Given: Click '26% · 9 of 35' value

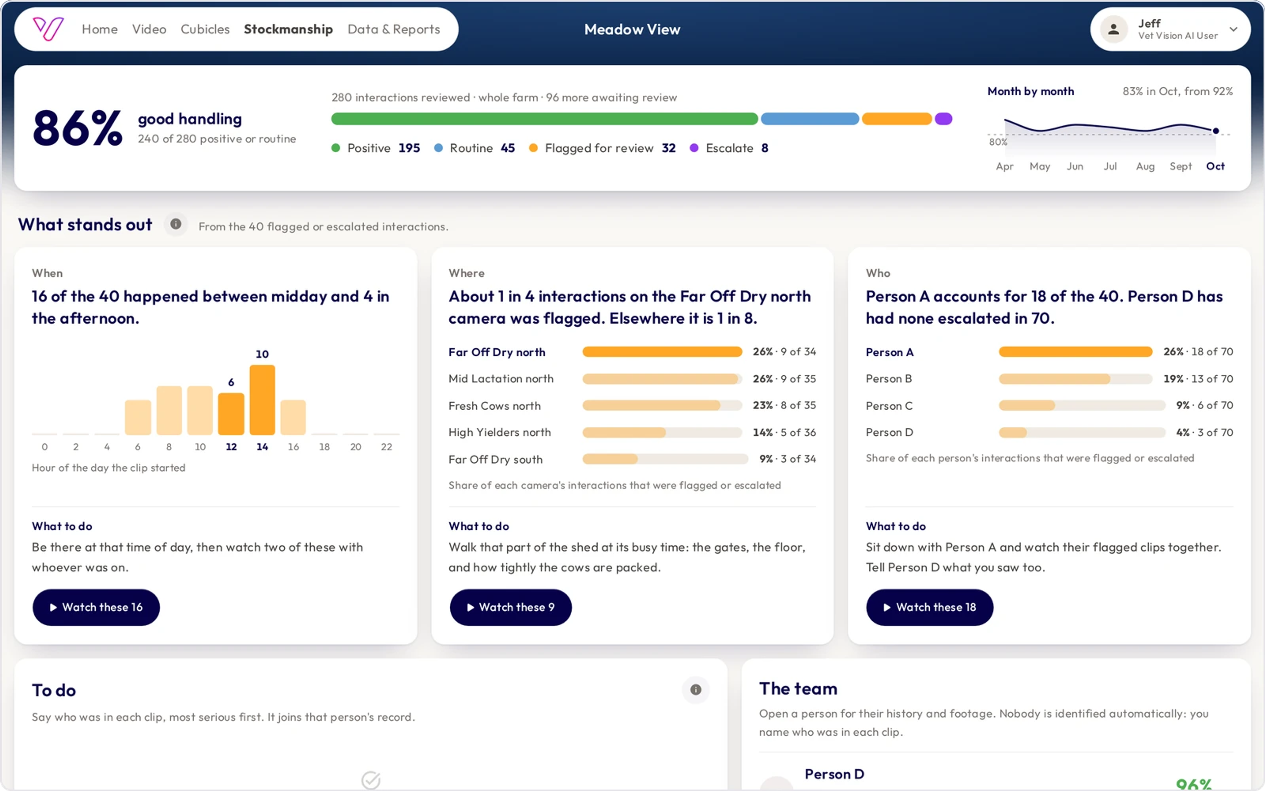Looking at the screenshot, I should [784, 379].
